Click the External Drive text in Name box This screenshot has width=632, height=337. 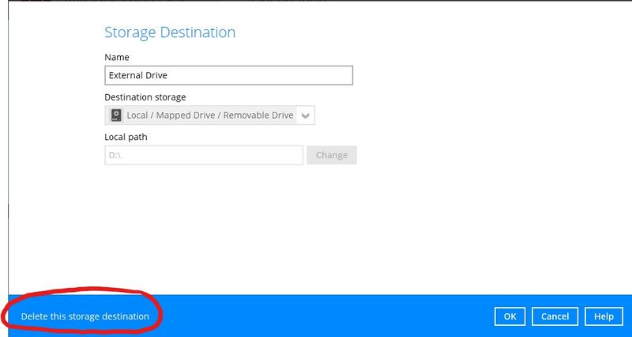click(x=137, y=75)
